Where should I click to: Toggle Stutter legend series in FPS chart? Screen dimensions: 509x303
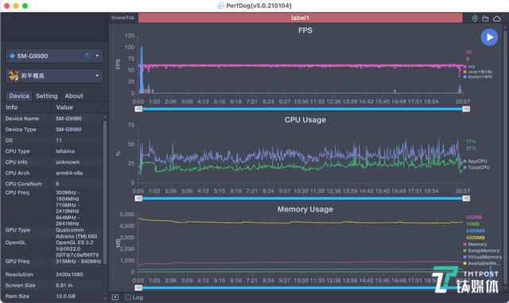pyautogui.click(x=478, y=77)
